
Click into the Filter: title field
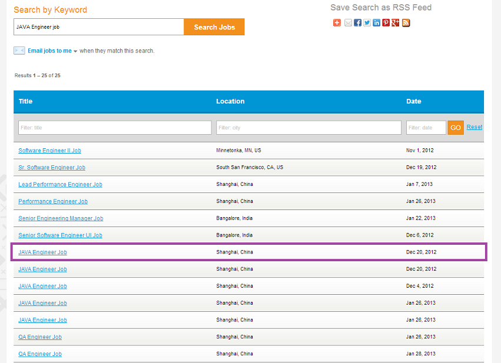[x=115, y=128]
